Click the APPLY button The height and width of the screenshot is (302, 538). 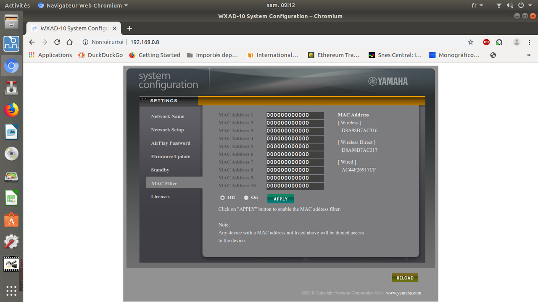tap(280, 199)
